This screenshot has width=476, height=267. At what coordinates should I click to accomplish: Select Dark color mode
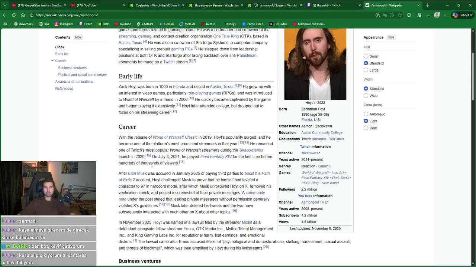click(x=366, y=128)
